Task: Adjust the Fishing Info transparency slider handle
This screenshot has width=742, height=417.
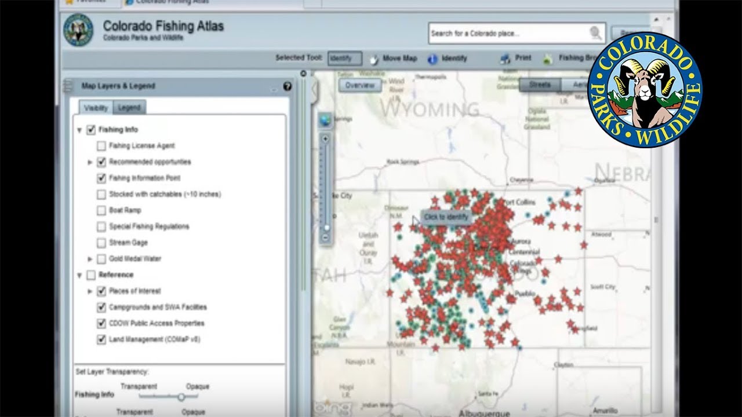Action: pyautogui.click(x=181, y=397)
